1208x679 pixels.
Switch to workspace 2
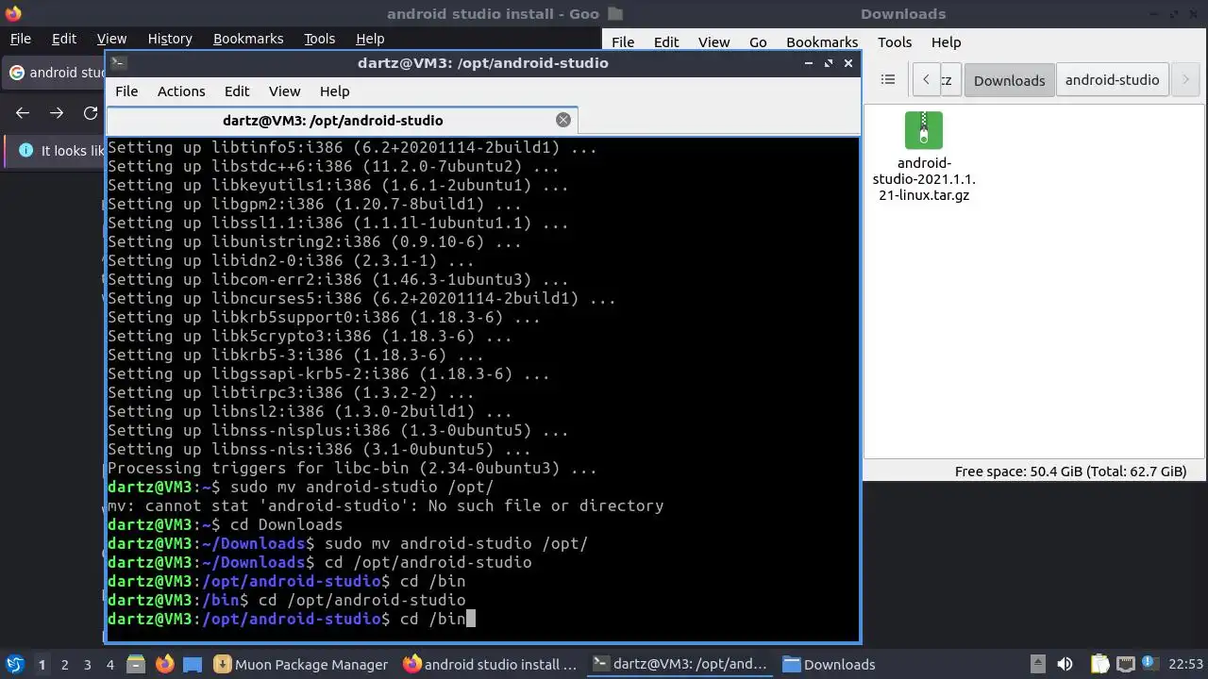64,664
